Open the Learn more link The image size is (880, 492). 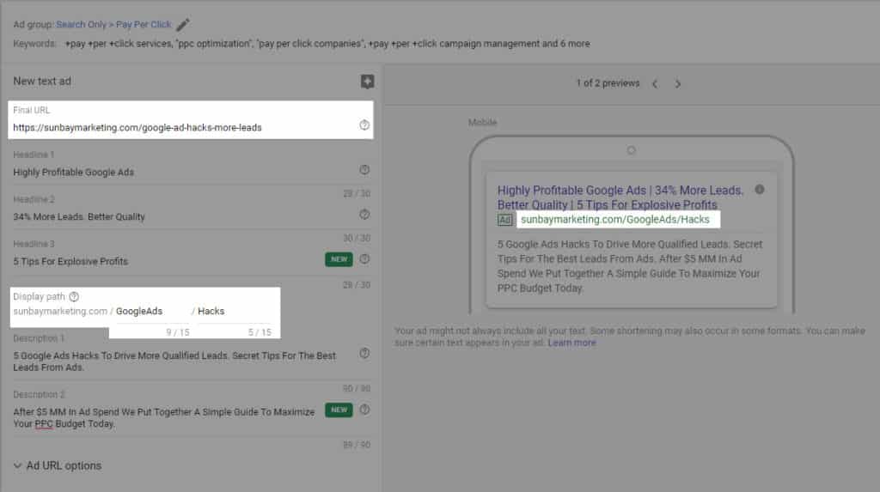[571, 343]
